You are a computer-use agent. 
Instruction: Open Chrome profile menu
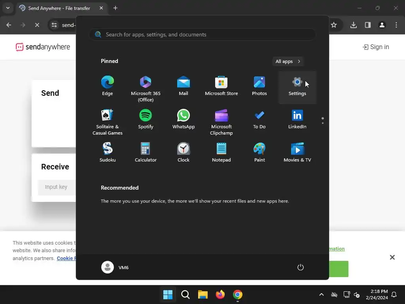[382, 25]
